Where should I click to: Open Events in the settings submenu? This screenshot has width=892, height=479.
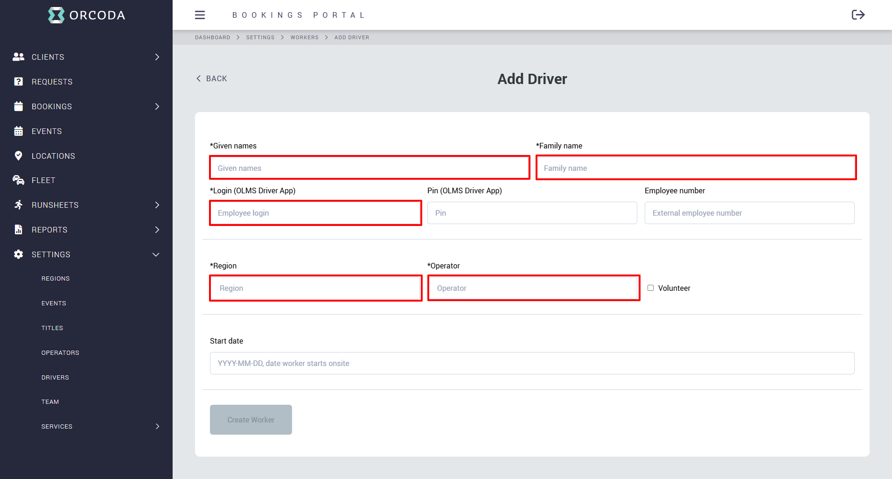coord(54,303)
